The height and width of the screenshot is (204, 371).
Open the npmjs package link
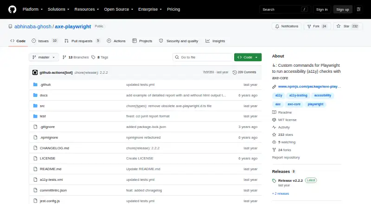point(309,87)
